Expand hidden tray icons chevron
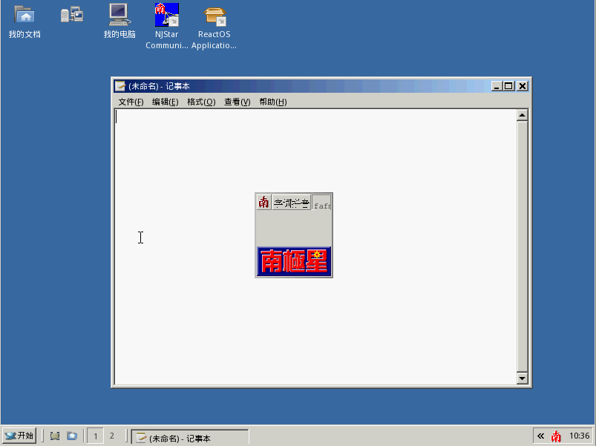The image size is (596, 446). pos(540,436)
